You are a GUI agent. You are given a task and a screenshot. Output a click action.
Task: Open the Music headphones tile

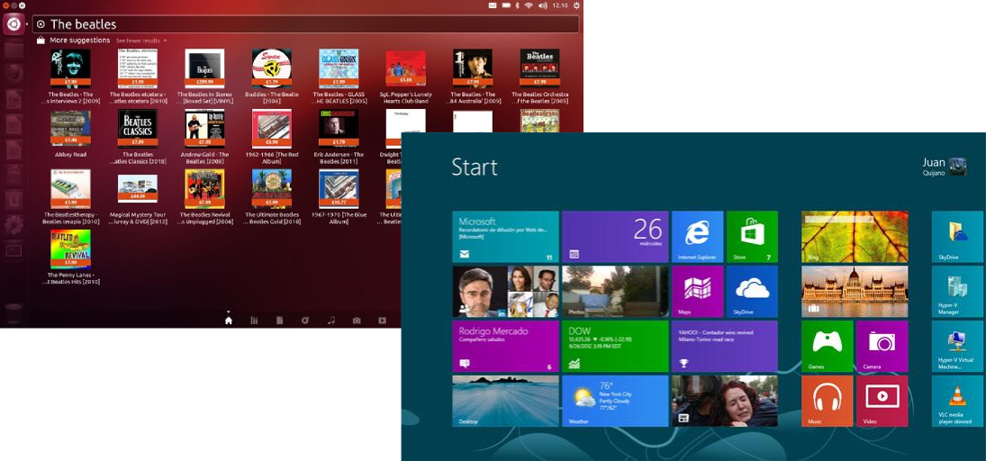(828, 401)
